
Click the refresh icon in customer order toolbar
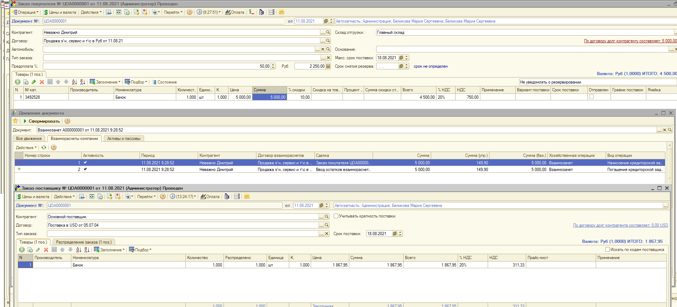click(119, 12)
